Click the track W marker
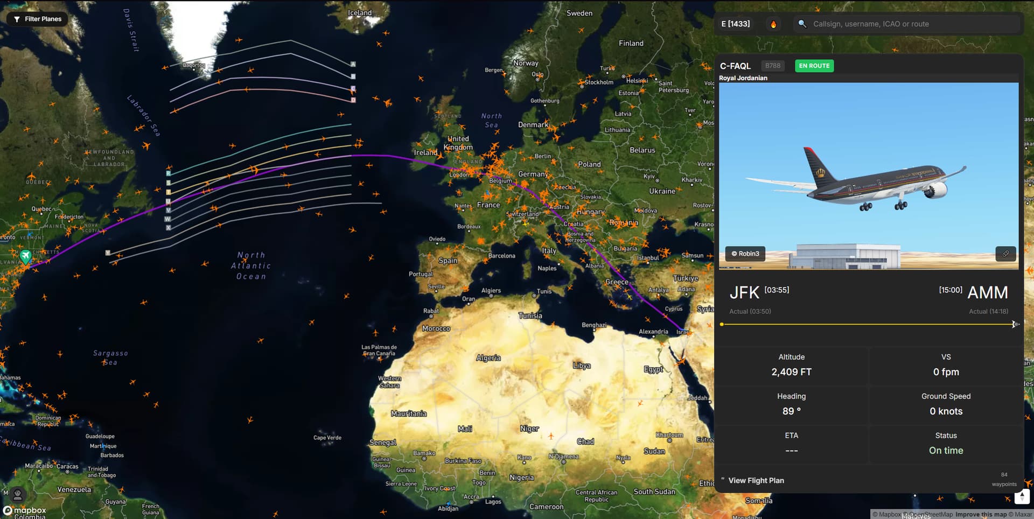The height and width of the screenshot is (519, 1034). click(167, 219)
